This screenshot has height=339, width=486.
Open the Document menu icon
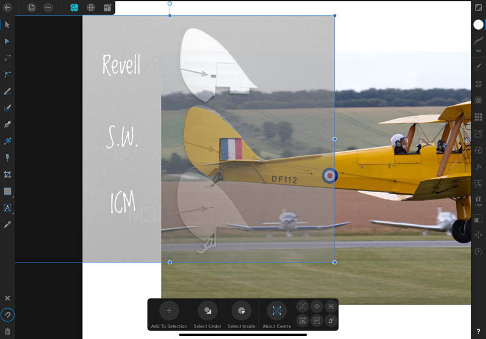click(x=32, y=7)
